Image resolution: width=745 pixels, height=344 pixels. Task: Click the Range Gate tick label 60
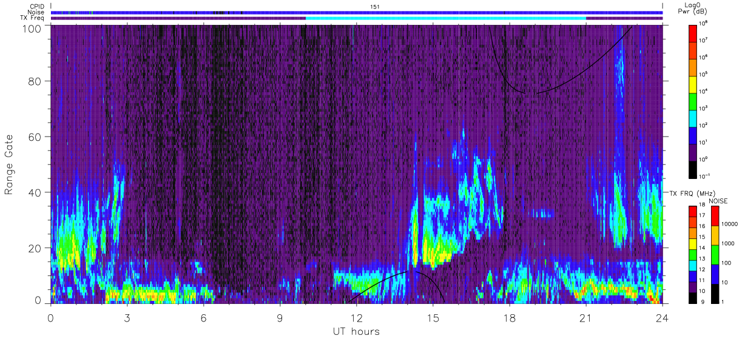(34, 137)
